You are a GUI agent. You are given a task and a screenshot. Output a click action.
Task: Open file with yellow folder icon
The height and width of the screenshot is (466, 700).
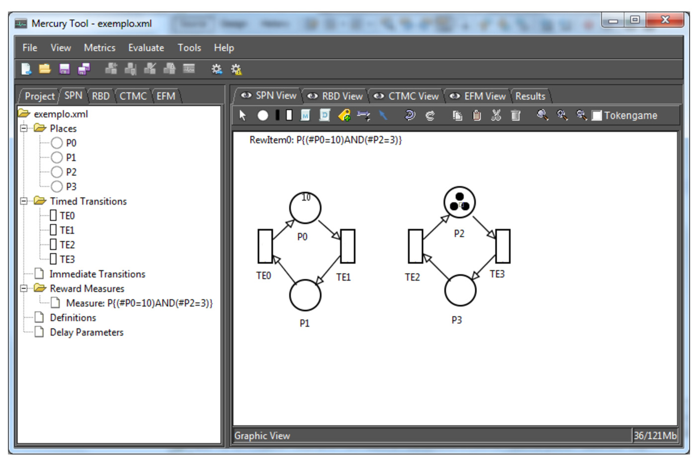click(45, 69)
